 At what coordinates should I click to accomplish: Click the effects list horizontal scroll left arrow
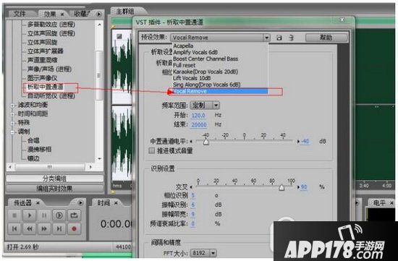tap(10, 167)
